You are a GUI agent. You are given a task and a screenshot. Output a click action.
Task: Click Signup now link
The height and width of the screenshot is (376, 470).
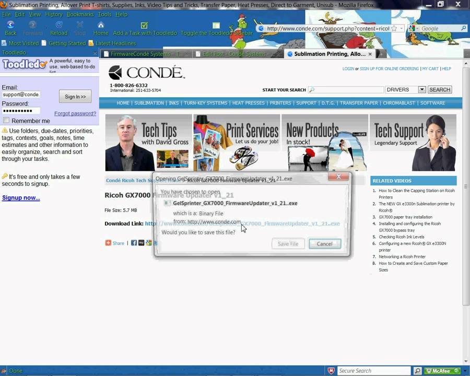pyautogui.click(x=21, y=197)
